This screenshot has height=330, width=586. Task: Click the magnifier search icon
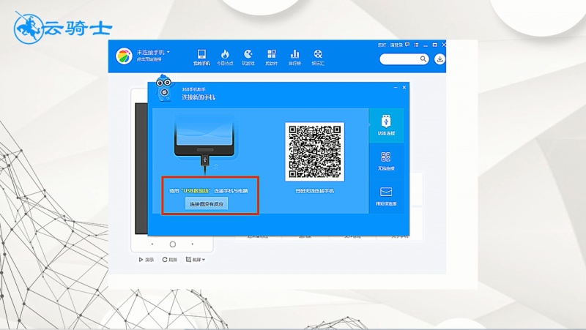pyautogui.click(x=423, y=59)
